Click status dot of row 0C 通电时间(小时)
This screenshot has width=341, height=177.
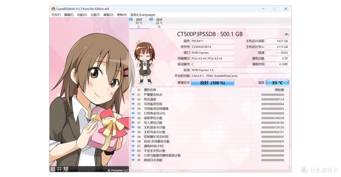pyautogui.click(x=133, y=146)
